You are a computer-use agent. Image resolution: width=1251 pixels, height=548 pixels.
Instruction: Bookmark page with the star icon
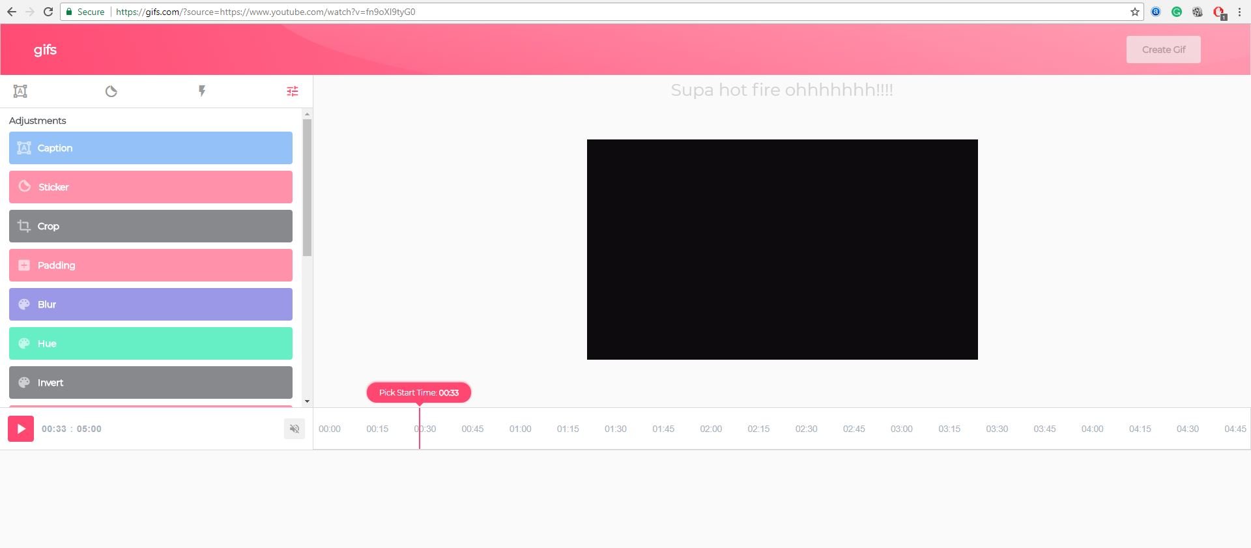tap(1134, 12)
